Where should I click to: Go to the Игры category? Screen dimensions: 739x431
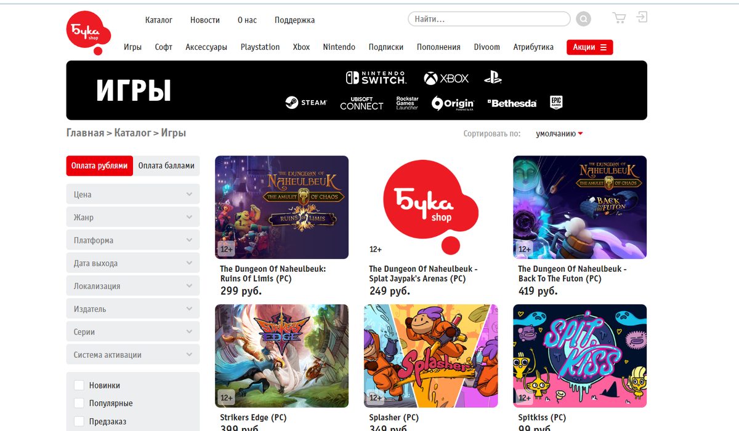click(132, 47)
